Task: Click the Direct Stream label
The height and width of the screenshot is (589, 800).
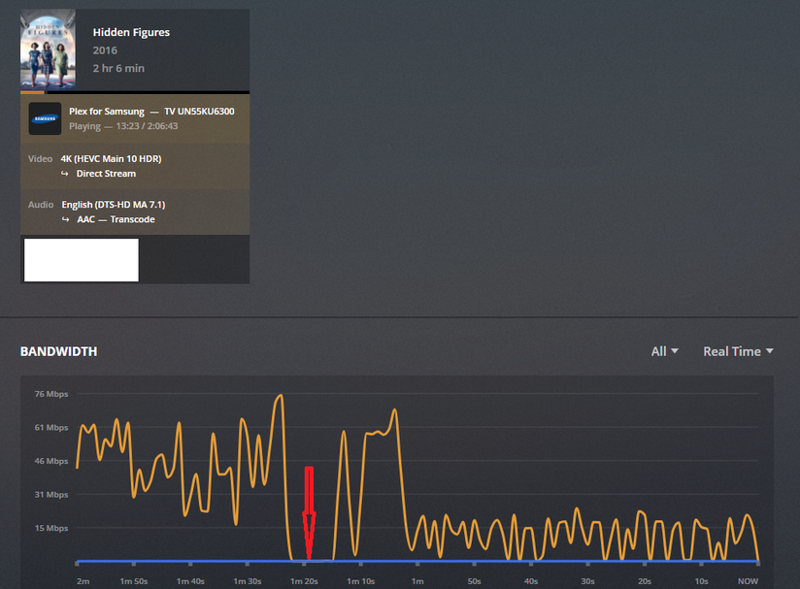Action: pos(106,174)
